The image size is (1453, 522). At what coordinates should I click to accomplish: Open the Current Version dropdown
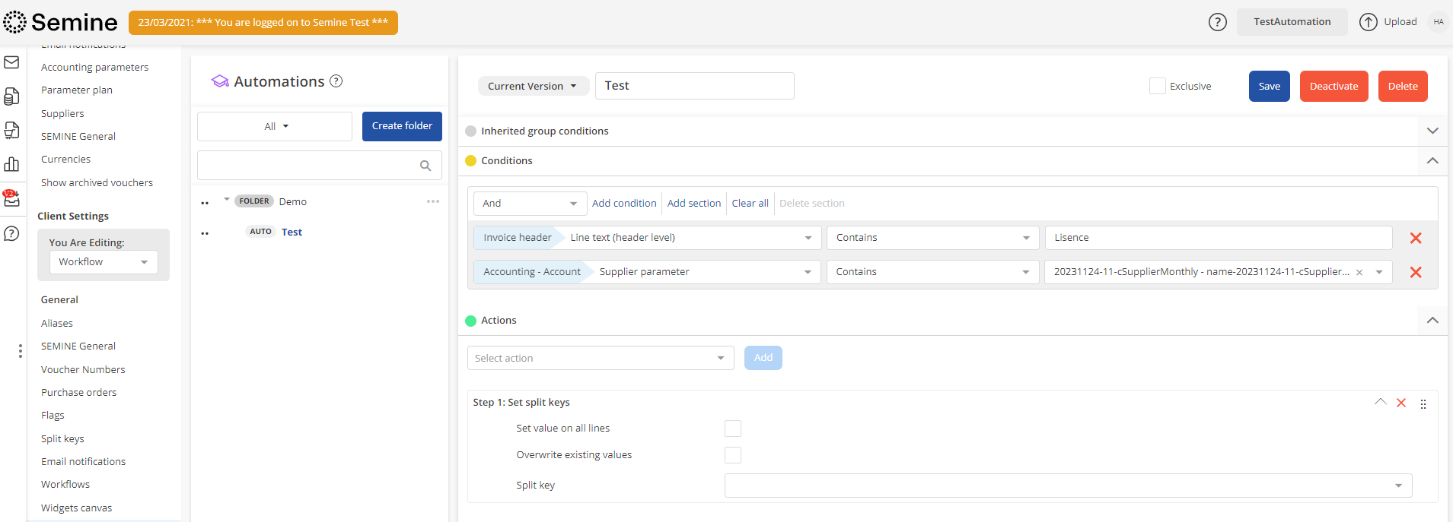[532, 86]
